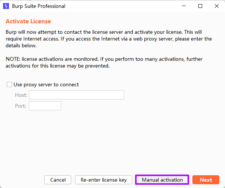Focus the proxy Port input field
Screen dimensions: 225x188
45,106
